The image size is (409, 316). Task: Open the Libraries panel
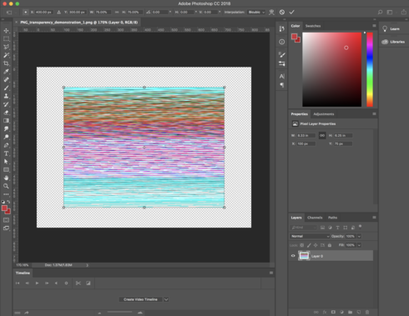(393, 42)
